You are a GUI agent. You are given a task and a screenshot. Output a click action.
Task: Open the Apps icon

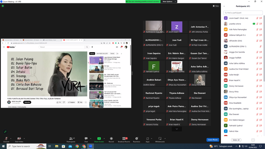[x=147, y=139]
